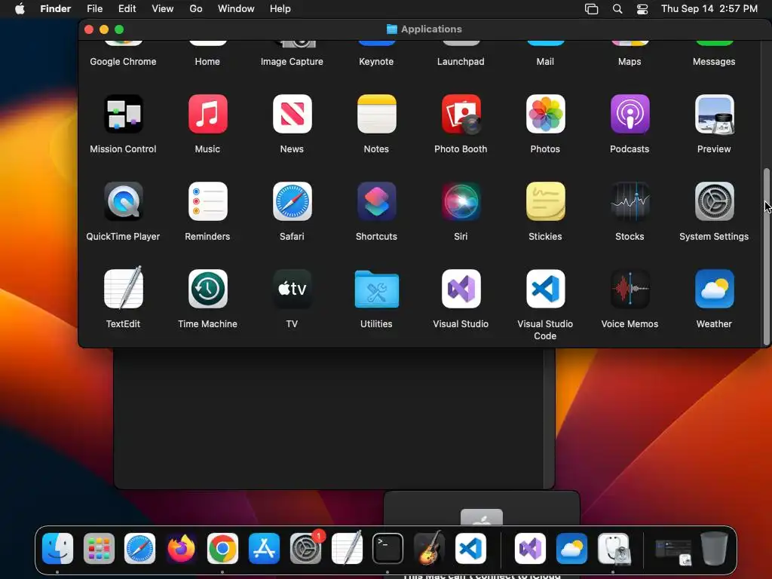Image resolution: width=772 pixels, height=579 pixels.
Task: Open the minimized window thumbnail in Dock
Action: [673, 552]
